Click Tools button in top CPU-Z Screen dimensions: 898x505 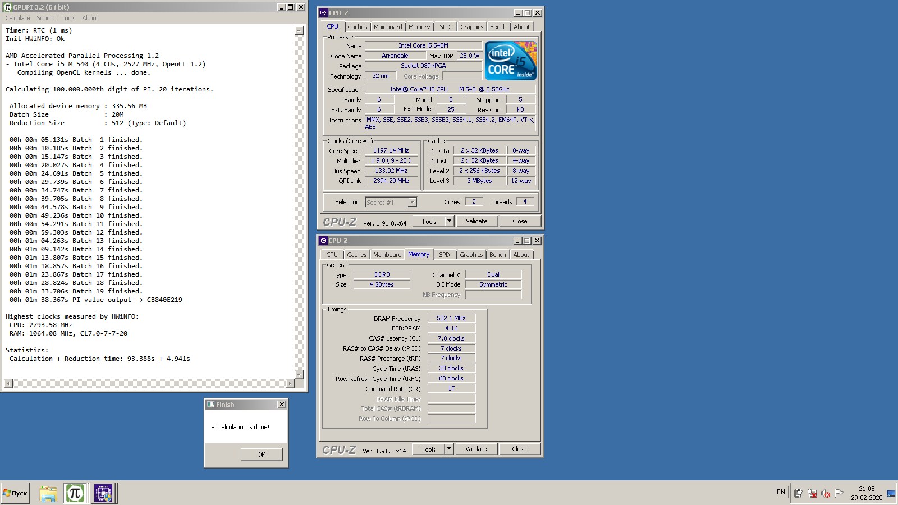coord(429,221)
